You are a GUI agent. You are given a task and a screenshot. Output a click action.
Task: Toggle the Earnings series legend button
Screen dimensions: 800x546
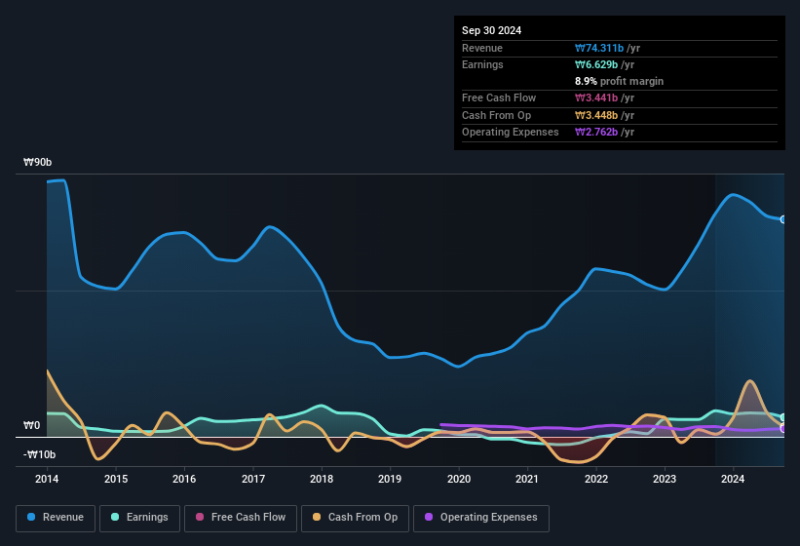(139, 518)
